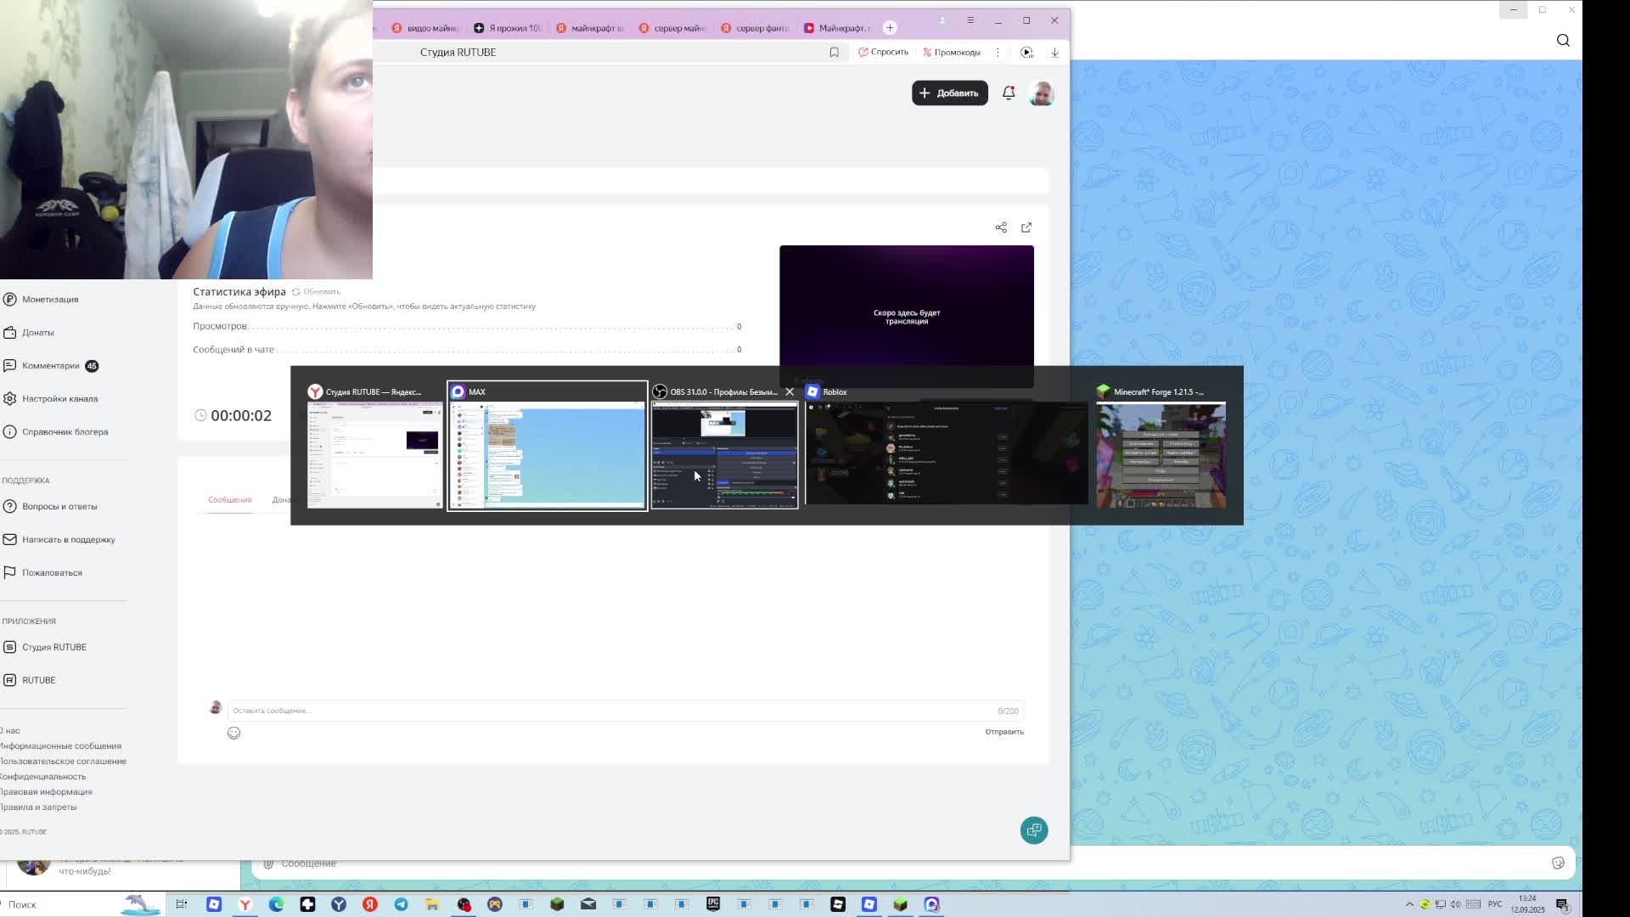
Task: Open the browser three-dot menu
Action: (x=998, y=53)
